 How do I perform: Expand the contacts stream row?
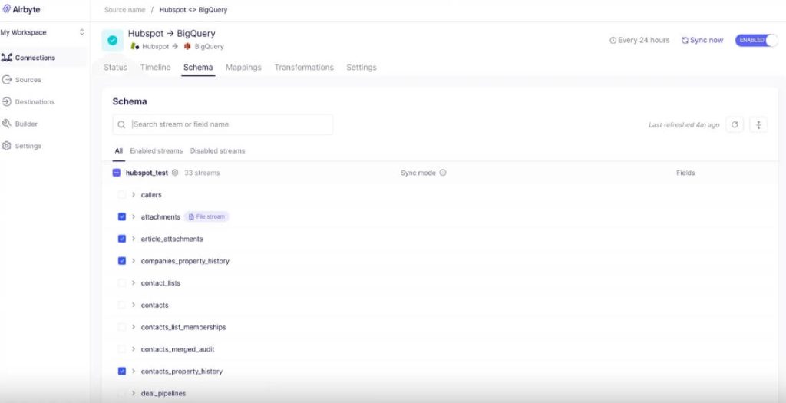(x=134, y=306)
